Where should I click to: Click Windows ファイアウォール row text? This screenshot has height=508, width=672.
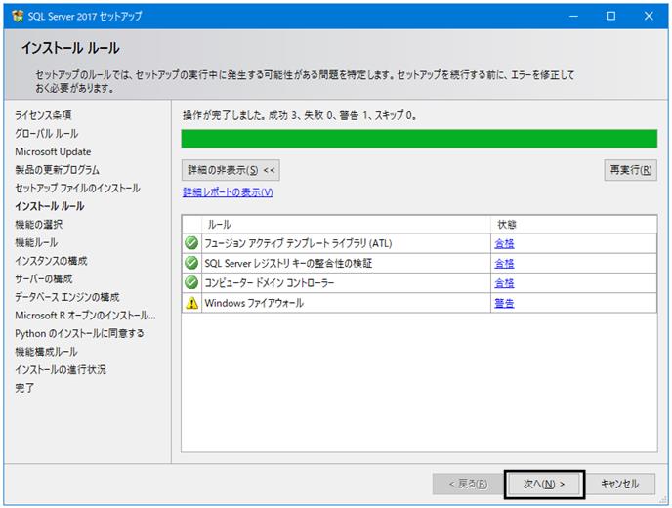pyautogui.click(x=254, y=303)
